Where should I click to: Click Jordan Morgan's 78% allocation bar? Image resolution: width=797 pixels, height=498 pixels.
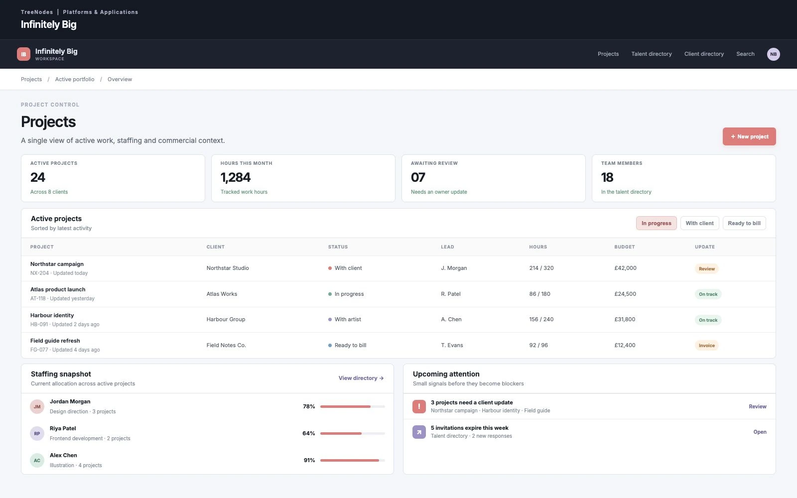[353, 407]
